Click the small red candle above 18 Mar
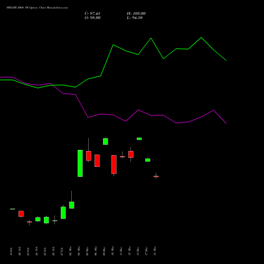The width and height of the screenshot is (264, 264). [x=156, y=176]
